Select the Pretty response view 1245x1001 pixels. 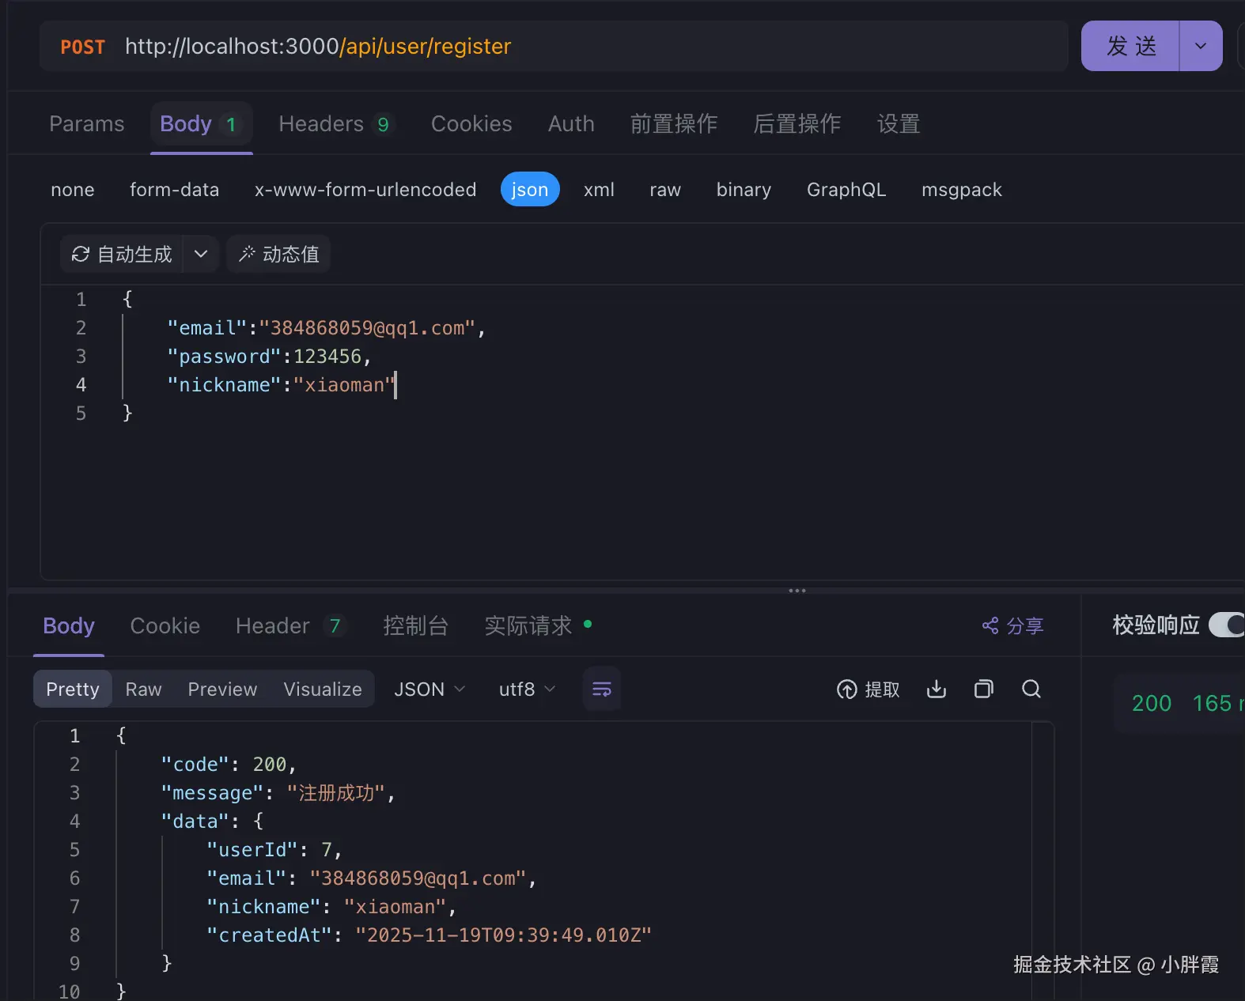tap(73, 689)
